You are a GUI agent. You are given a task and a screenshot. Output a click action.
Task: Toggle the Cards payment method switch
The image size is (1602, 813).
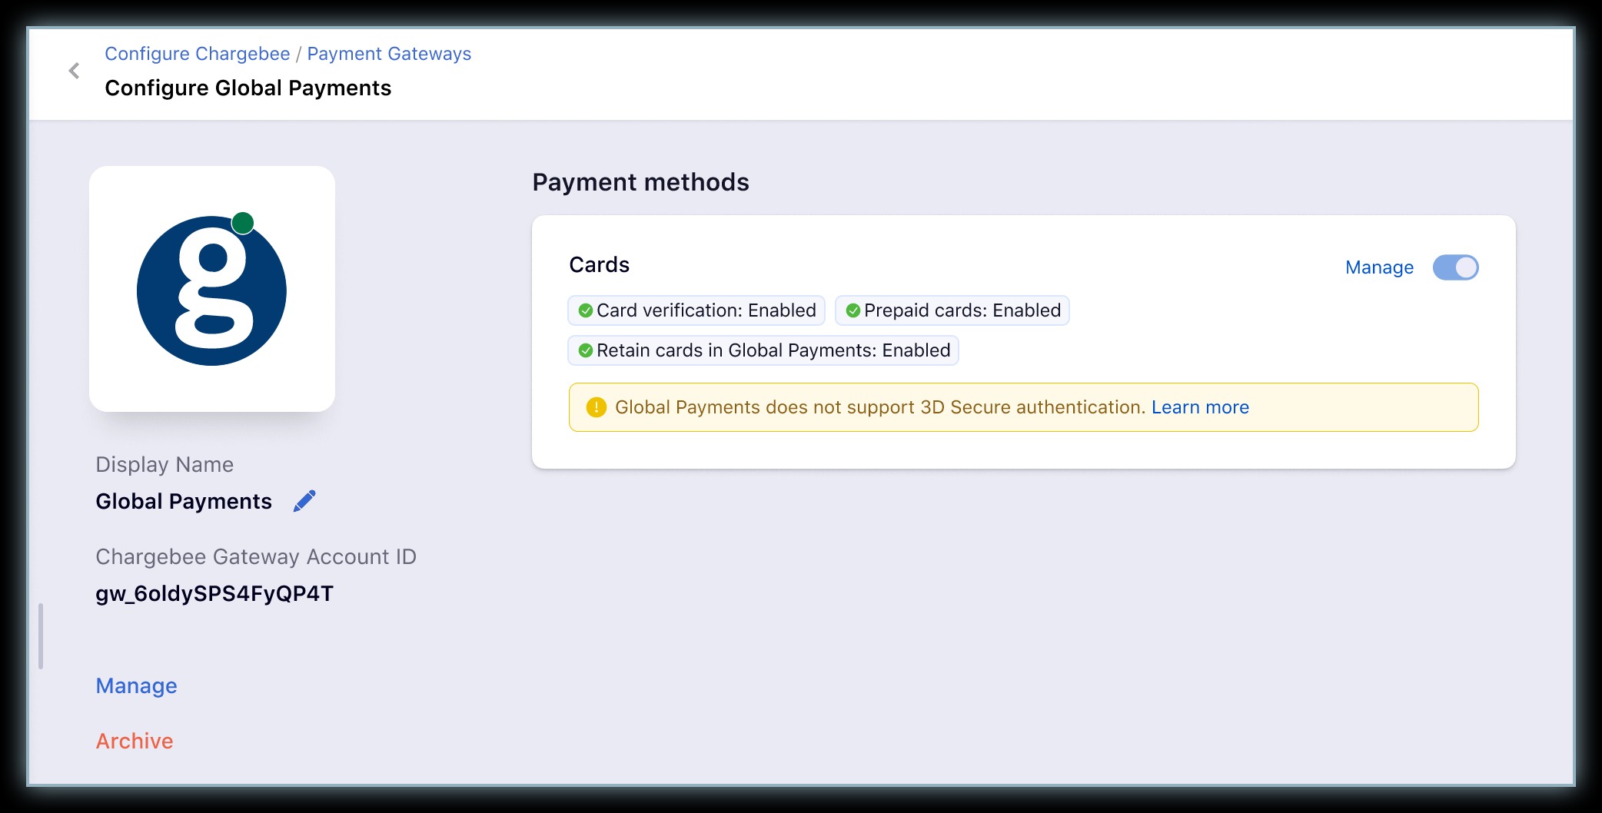click(1455, 267)
